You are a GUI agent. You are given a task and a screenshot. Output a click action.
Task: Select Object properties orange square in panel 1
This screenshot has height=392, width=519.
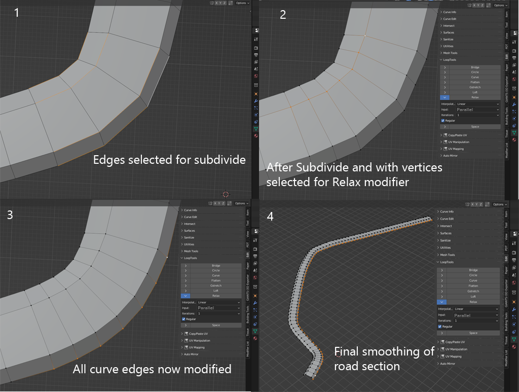(x=256, y=94)
